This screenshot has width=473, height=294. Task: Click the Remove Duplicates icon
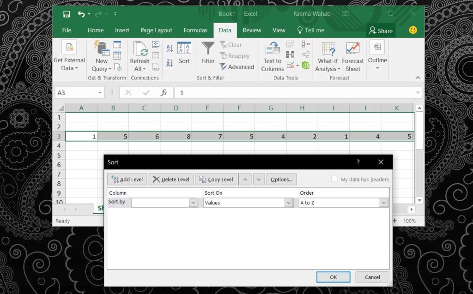(289, 55)
